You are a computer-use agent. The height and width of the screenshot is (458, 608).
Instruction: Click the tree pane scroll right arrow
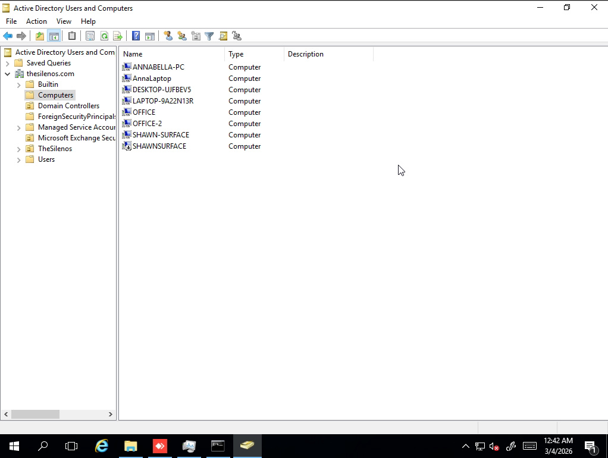point(111,414)
